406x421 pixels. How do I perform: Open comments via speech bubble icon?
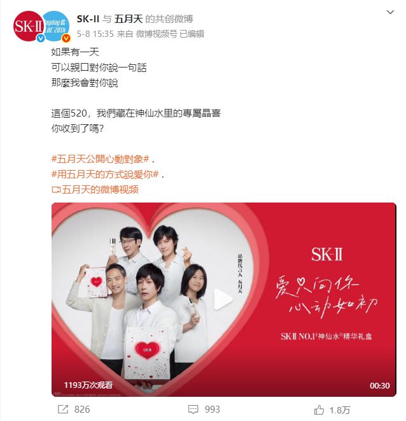193,410
